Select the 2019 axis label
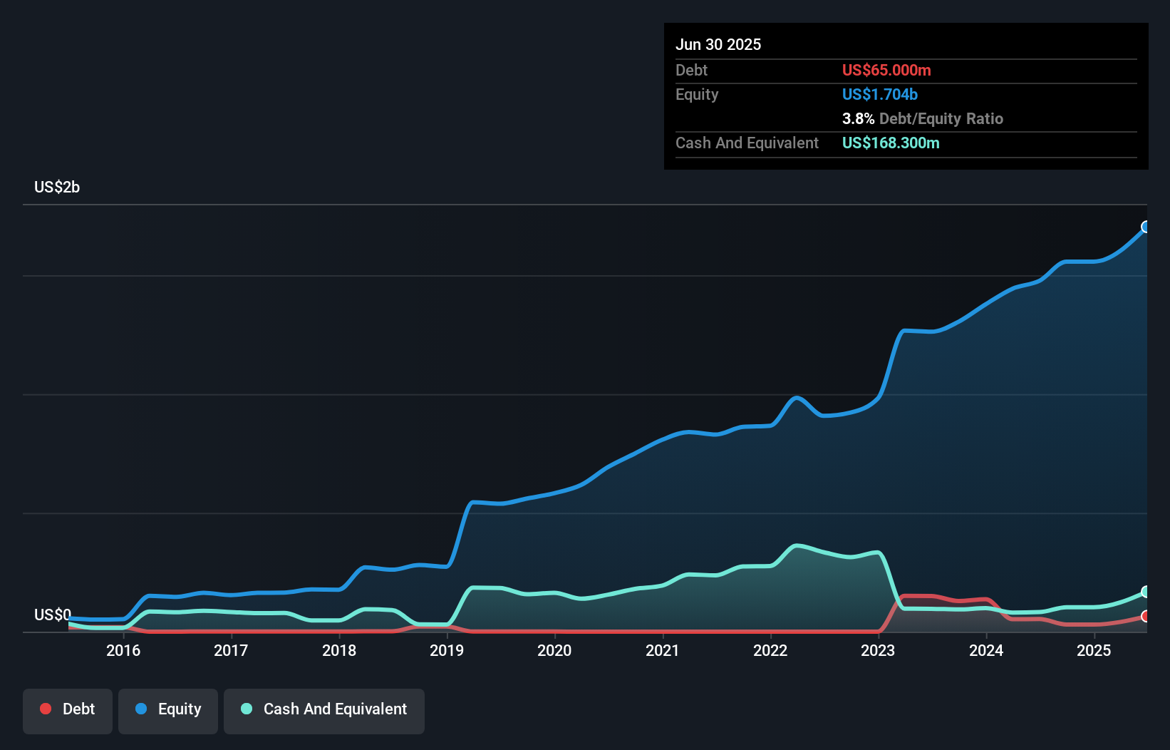 click(x=447, y=651)
